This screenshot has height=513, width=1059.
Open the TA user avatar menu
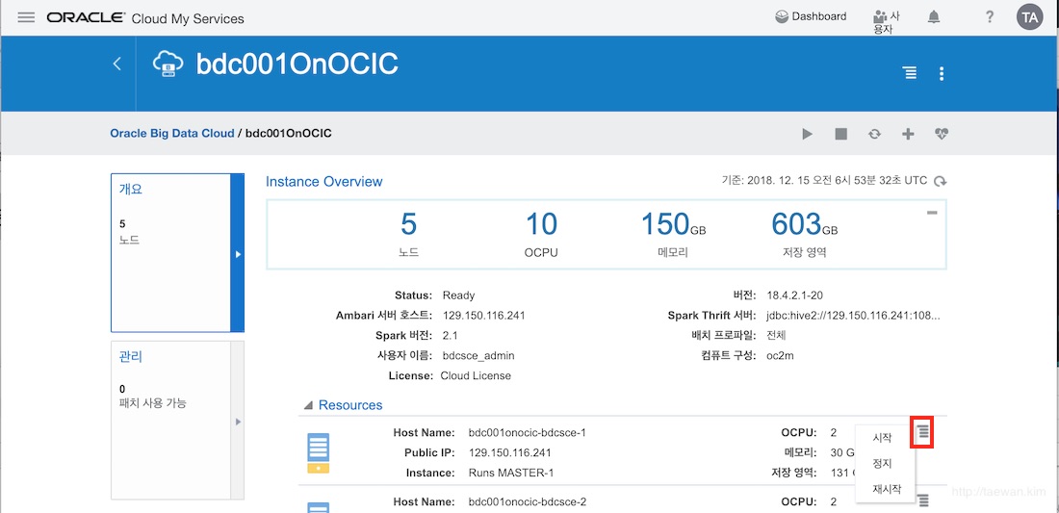click(1030, 17)
